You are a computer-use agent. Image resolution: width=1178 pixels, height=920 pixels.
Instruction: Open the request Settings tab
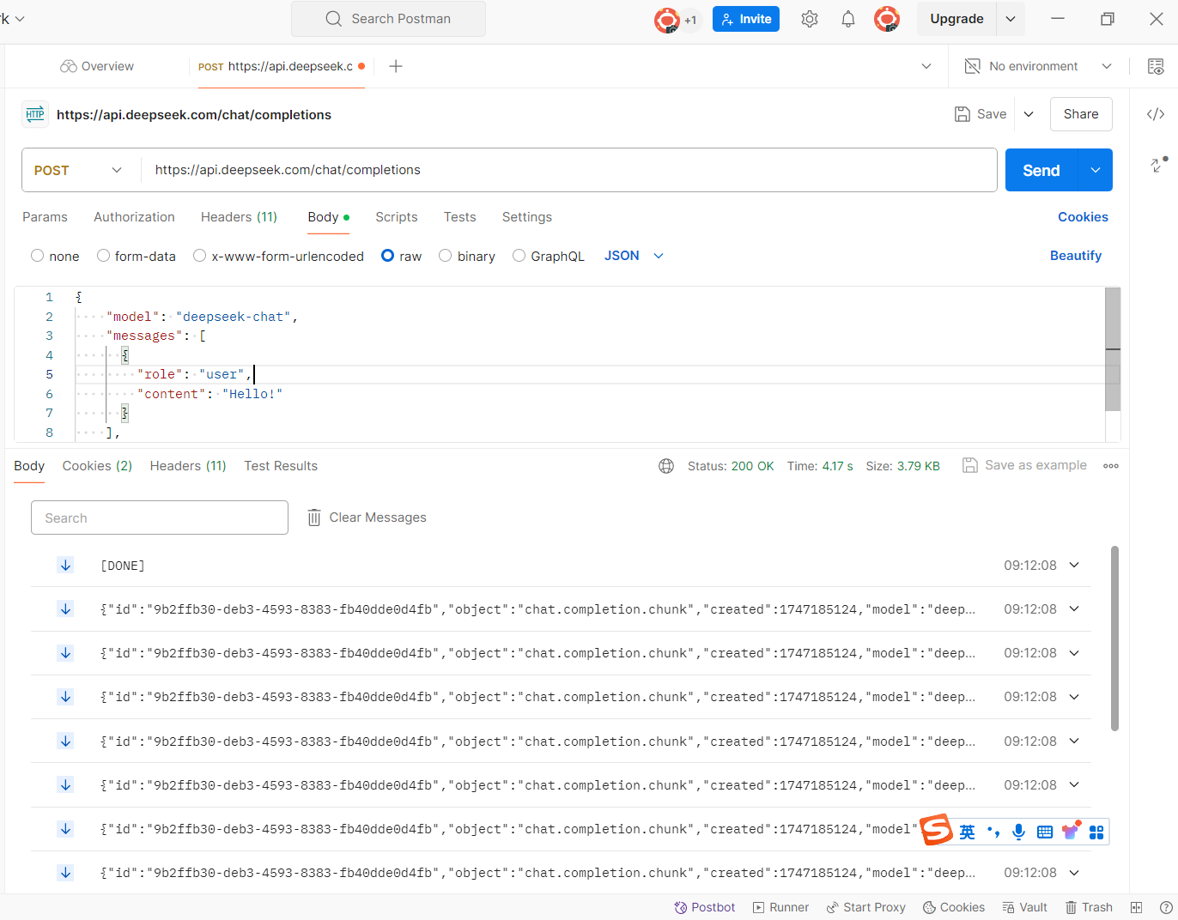tap(527, 217)
